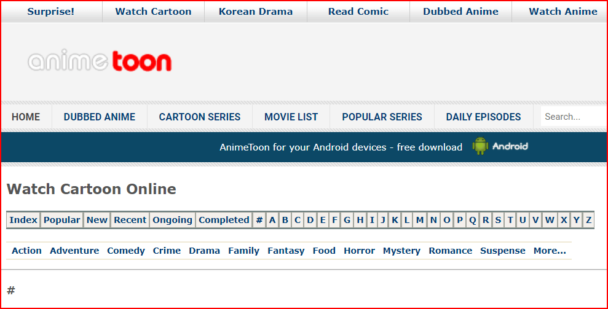The width and height of the screenshot is (608, 309).
Task: Browse the Horror genre
Action: point(360,251)
